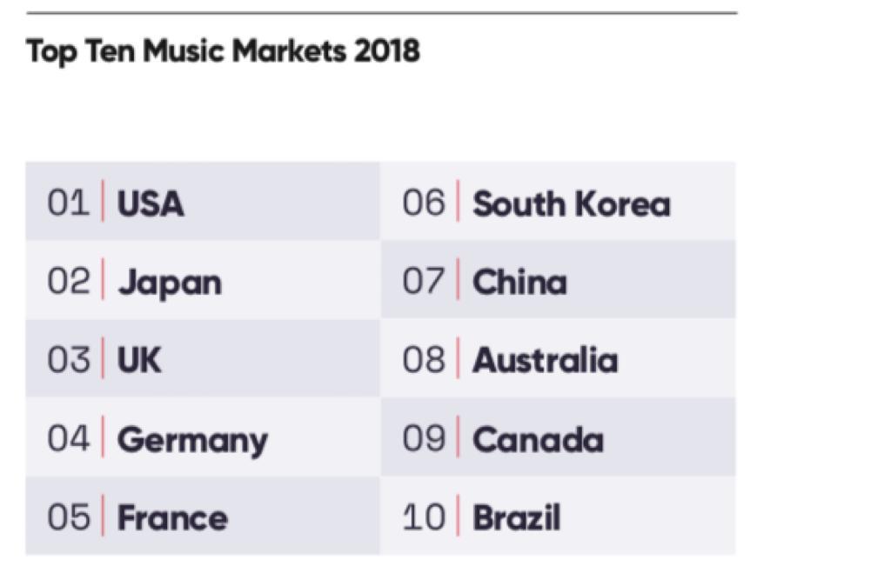
Task: Click the rank number 03
Action: point(68,360)
